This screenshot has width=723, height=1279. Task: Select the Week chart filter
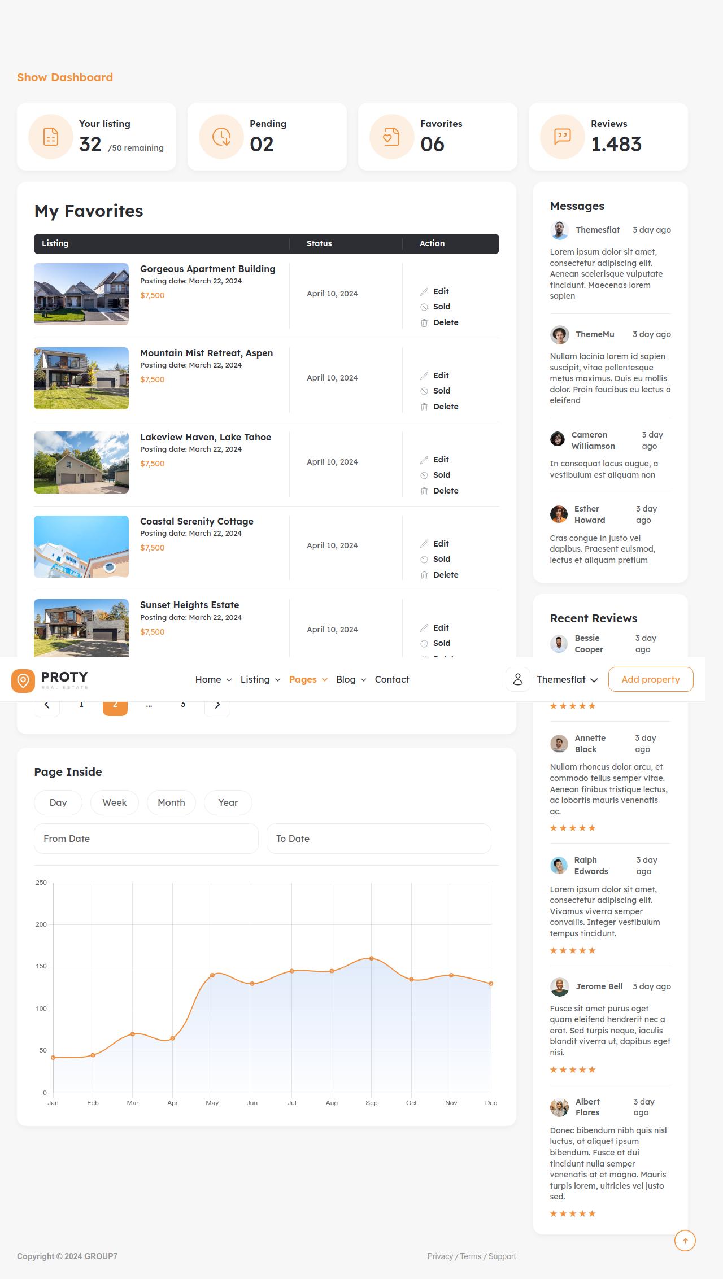click(x=115, y=802)
